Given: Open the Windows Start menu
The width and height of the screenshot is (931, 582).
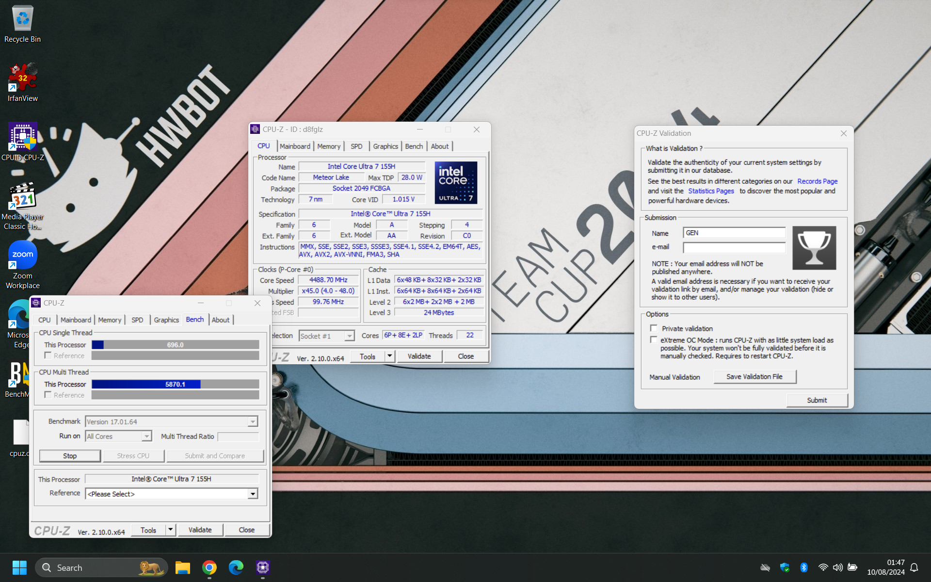Looking at the screenshot, I should pyautogui.click(x=19, y=567).
